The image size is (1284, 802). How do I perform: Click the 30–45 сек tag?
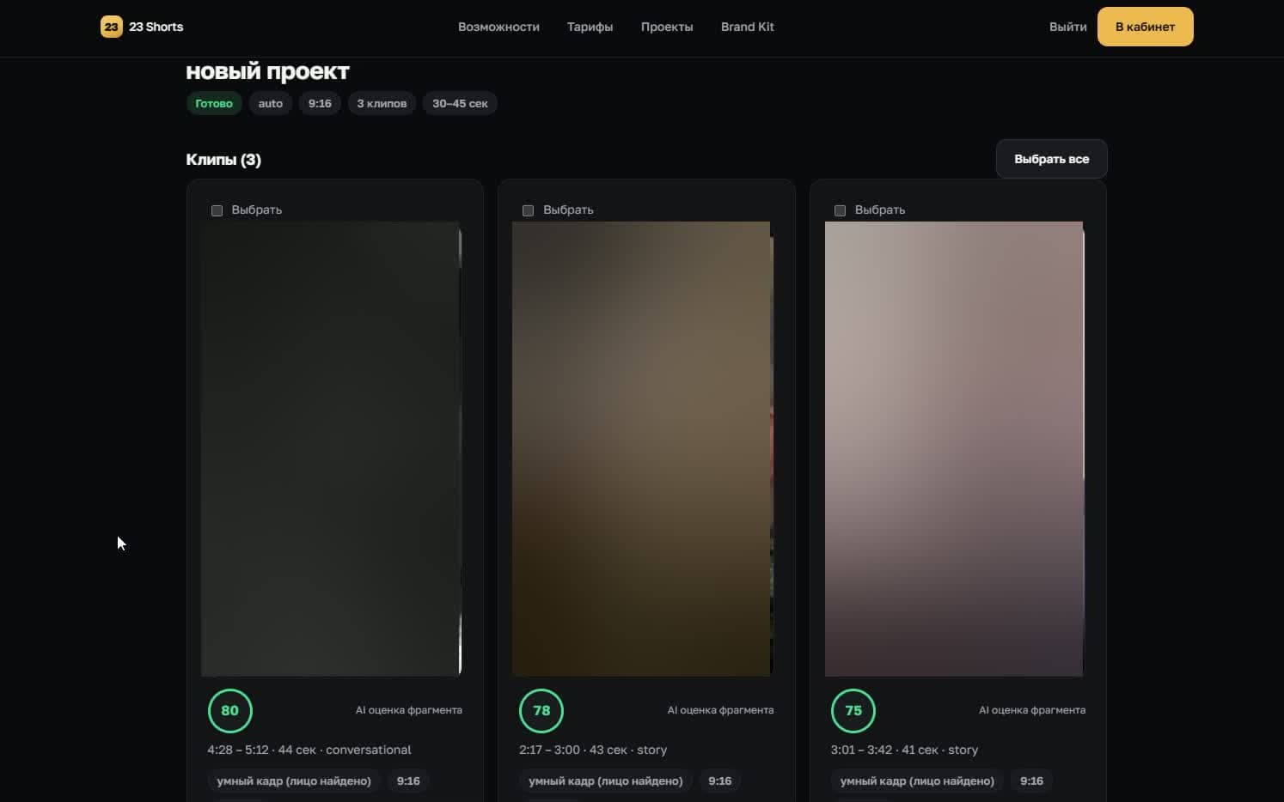click(x=460, y=103)
